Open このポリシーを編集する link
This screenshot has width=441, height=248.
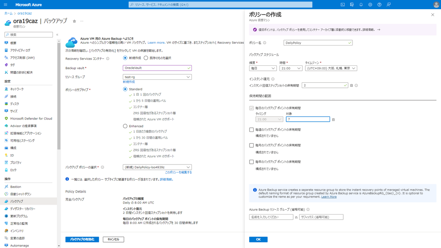(178, 172)
